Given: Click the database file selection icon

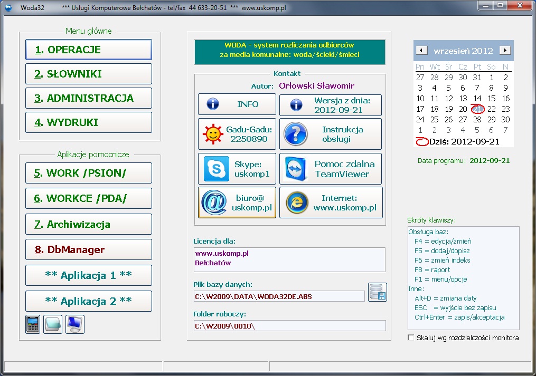Looking at the screenshot, I should pyautogui.click(x=377, y=292).
